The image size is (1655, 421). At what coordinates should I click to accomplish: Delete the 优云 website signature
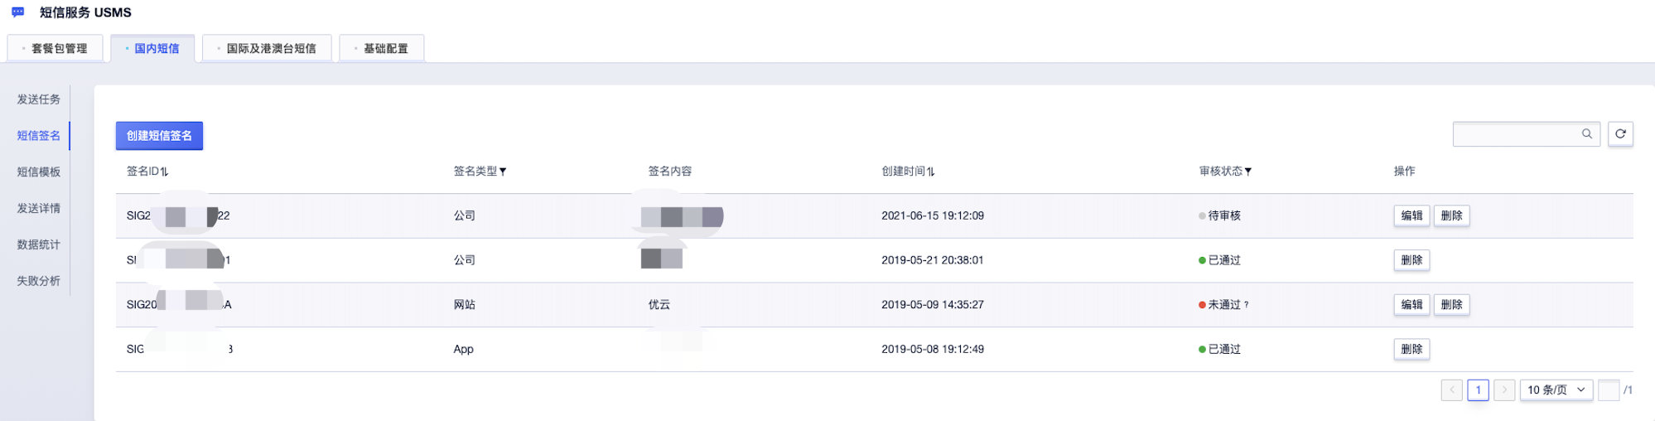pyautogui.click(x=1451, y=305)
